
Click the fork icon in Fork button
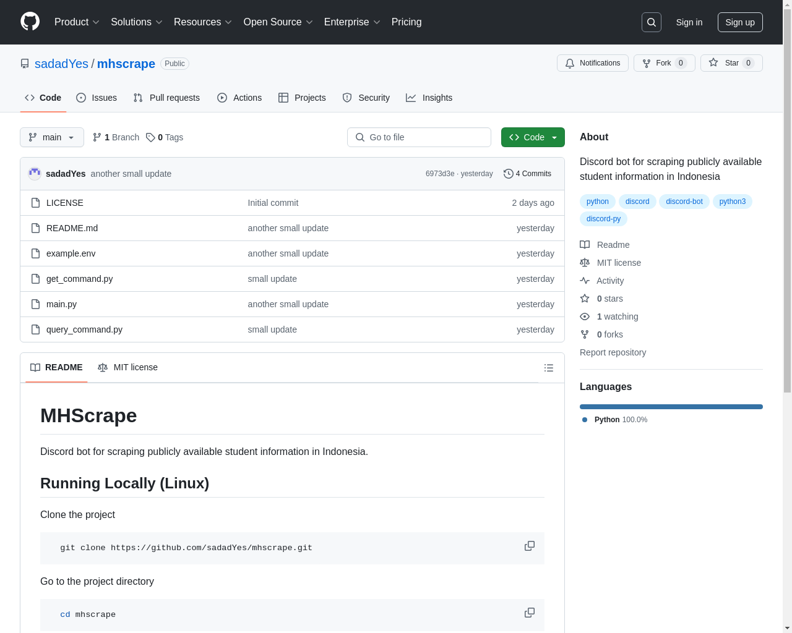pyautogui.click(x=647, y=63)
